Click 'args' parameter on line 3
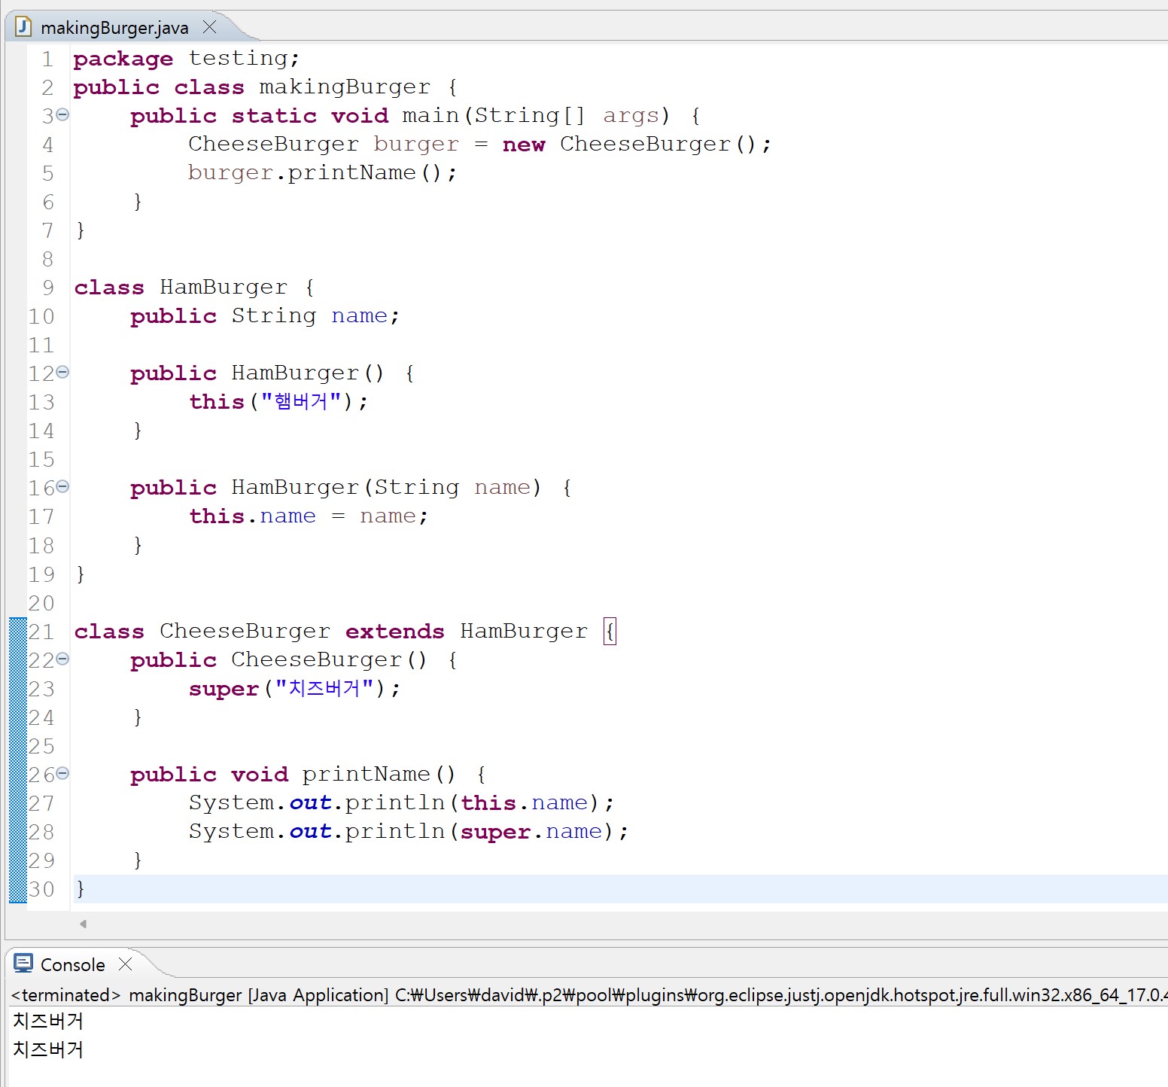1168x1087 pixels. tap(631, 116)
